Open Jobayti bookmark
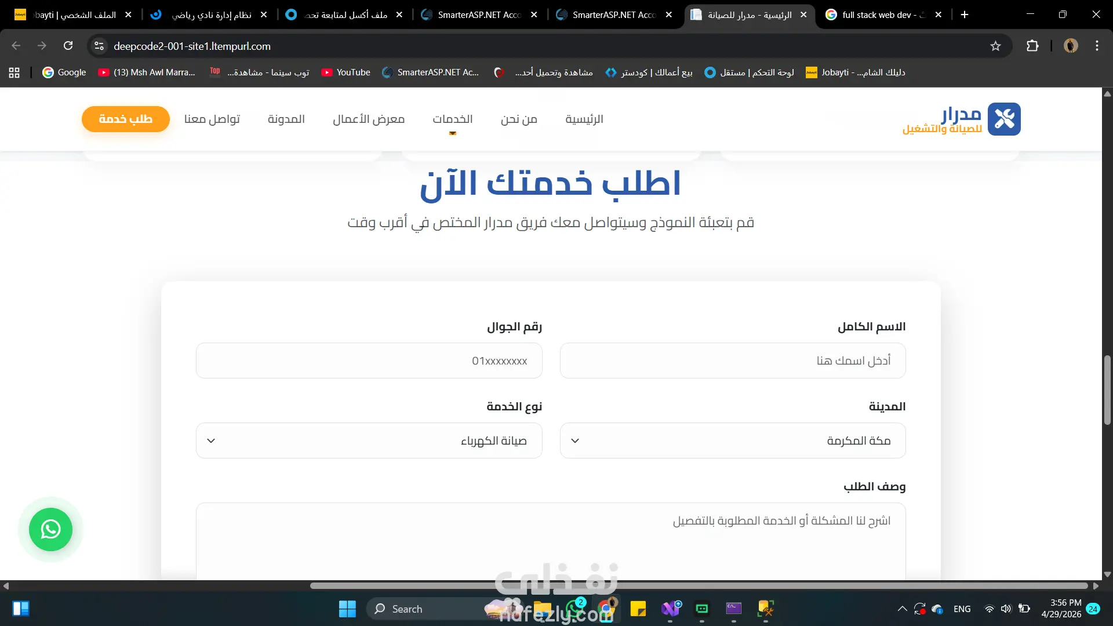The width and height of the screenshot is (1113, 626). (x=856, y=72)
